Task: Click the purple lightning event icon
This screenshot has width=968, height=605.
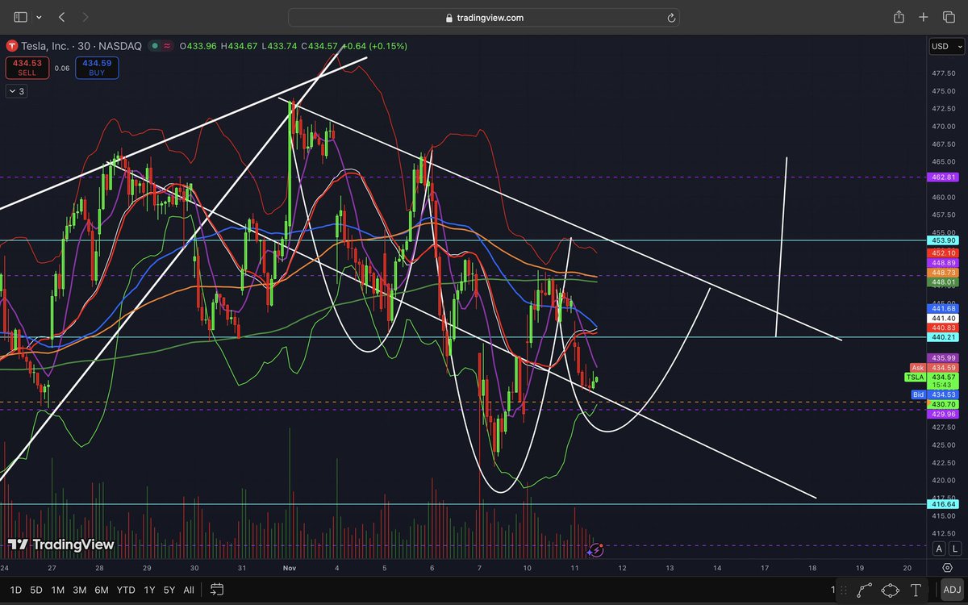Action: 595,549
